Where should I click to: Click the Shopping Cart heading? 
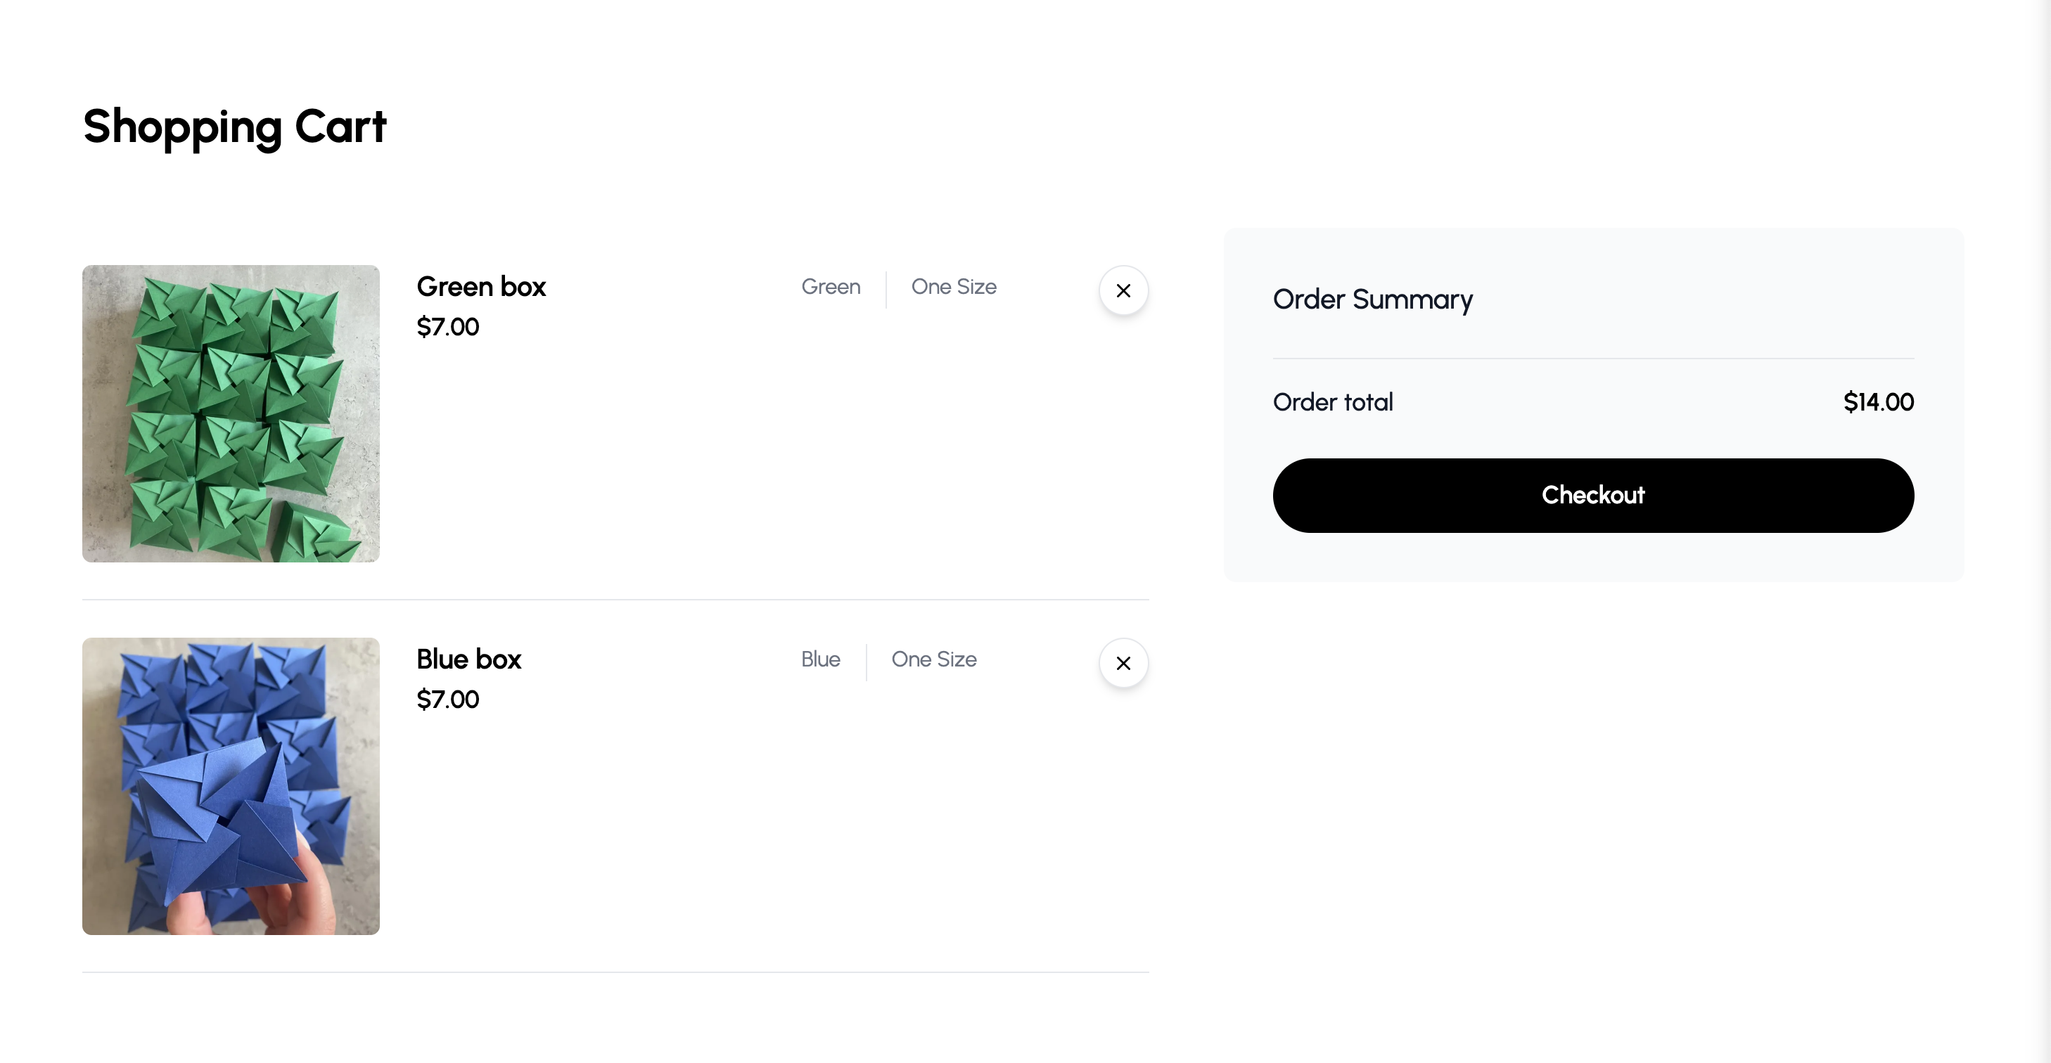pos(235,127)
